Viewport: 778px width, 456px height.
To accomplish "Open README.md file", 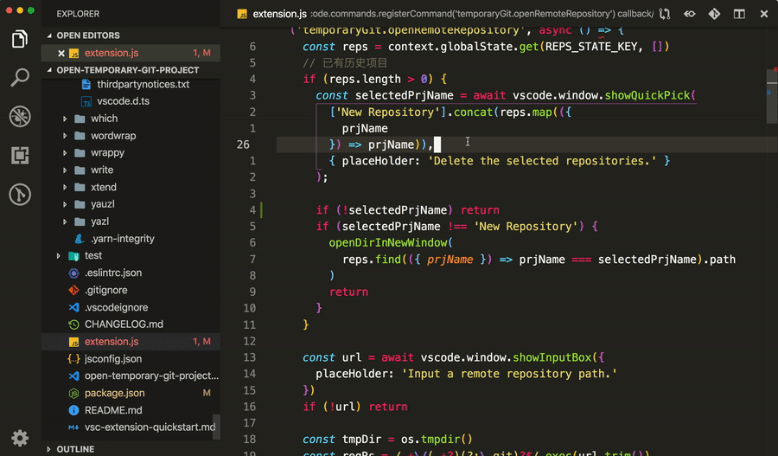I will point(131,410).
